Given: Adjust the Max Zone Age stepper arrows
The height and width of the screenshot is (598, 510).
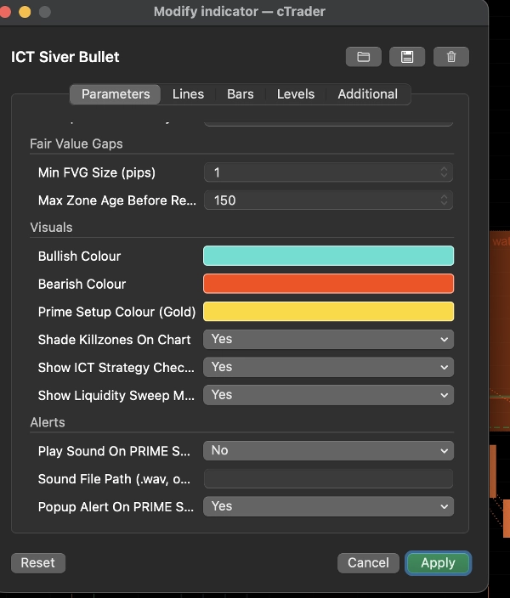Looking at the screenshot, I should coord(444,200).
